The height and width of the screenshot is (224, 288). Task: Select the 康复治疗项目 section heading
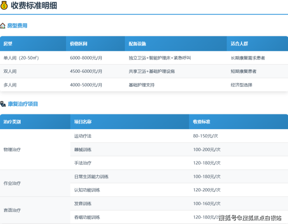pyautogui.click(x=23, y=104)
